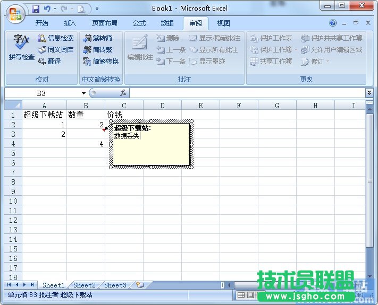Click cell A1 containing 超级下载站

pyautogui.click(x=44, y=115)
